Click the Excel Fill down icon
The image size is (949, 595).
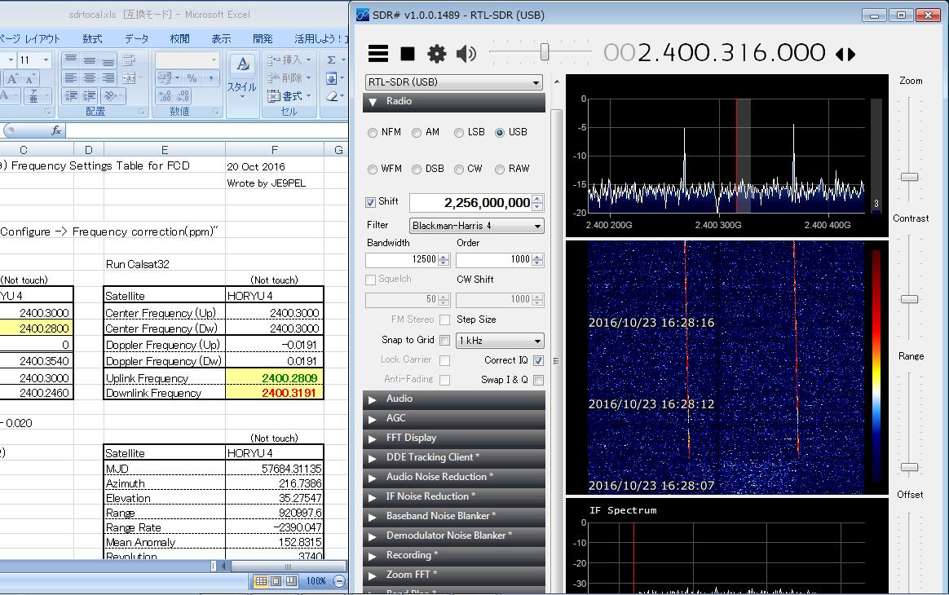tap(332, 78)
